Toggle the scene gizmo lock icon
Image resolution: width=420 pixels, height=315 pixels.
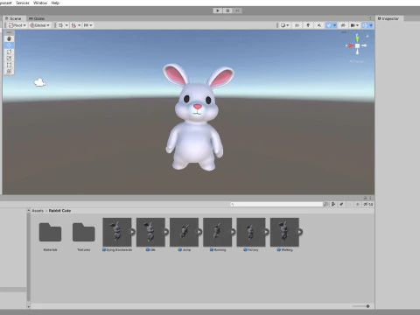pyautogui.click(x=367, y=36)
